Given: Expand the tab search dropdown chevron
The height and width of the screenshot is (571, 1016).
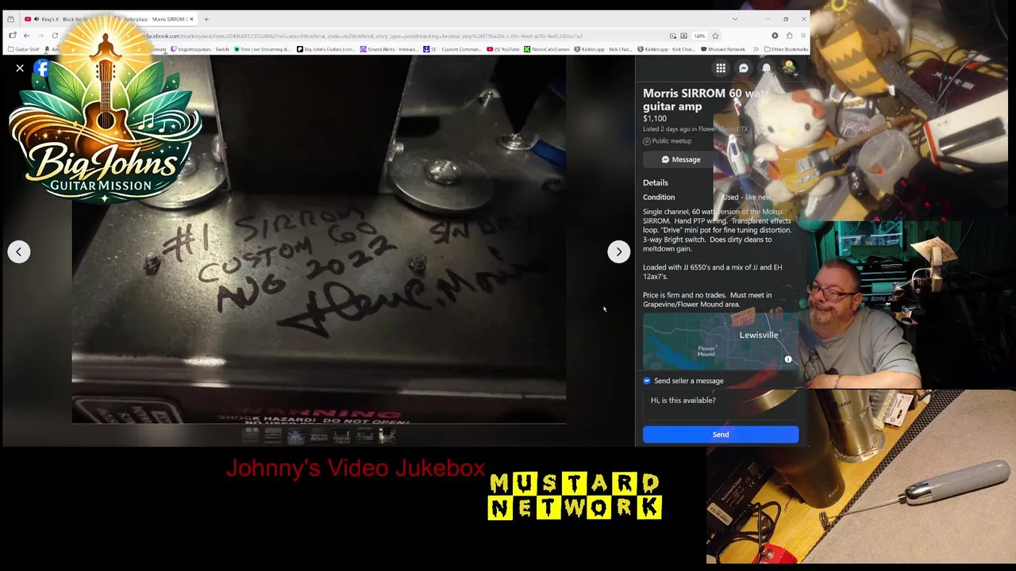Looking at the screenshot, I should (x=734, y=19).
